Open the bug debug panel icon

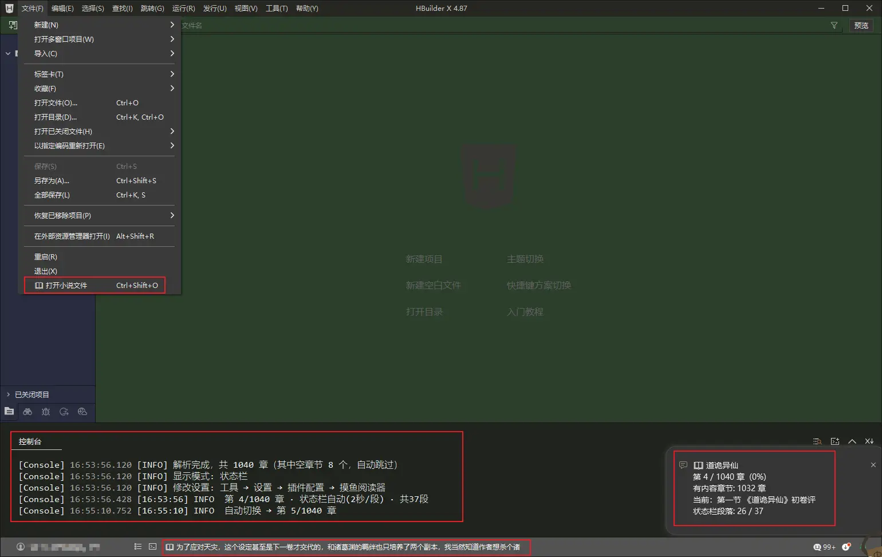[x=46, y=412]
